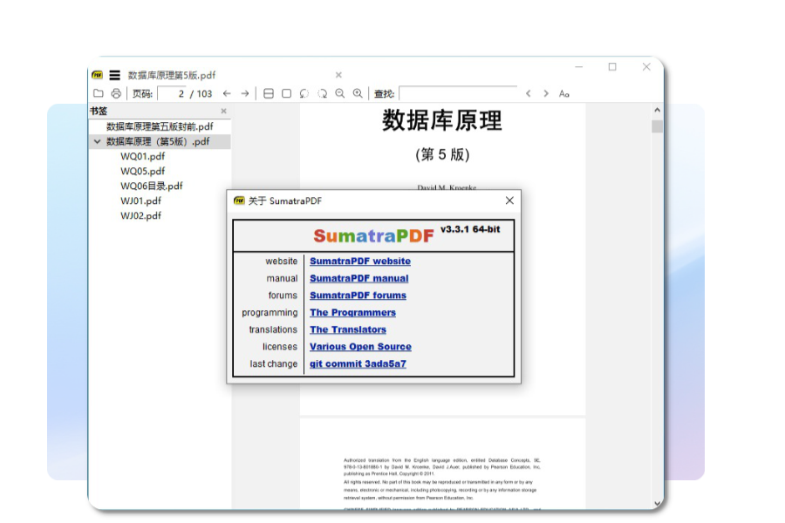Click the search text field
This screenshot has height=523, width=785.
(458, 93)
